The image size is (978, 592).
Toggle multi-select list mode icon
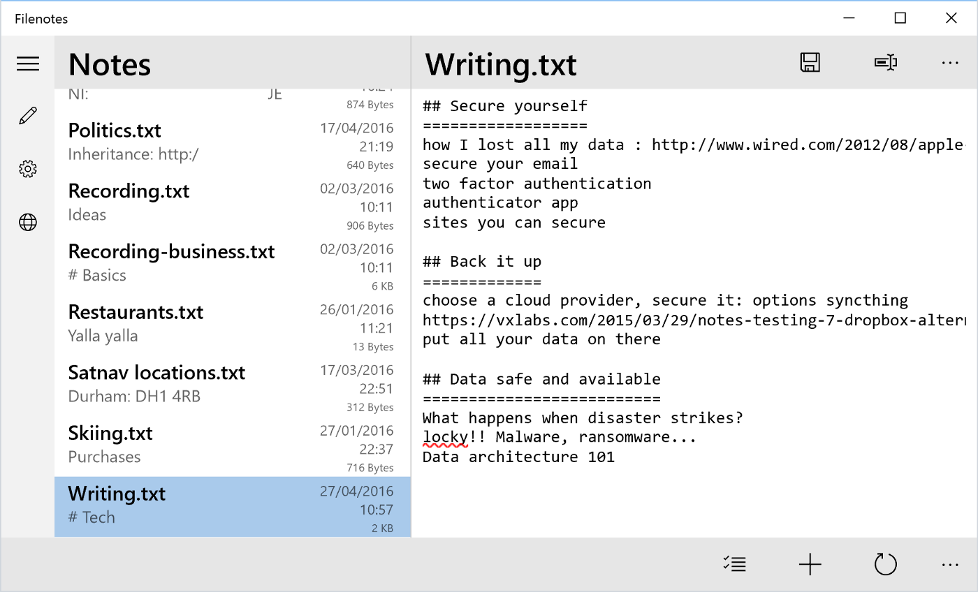click(x=735, y=564)
